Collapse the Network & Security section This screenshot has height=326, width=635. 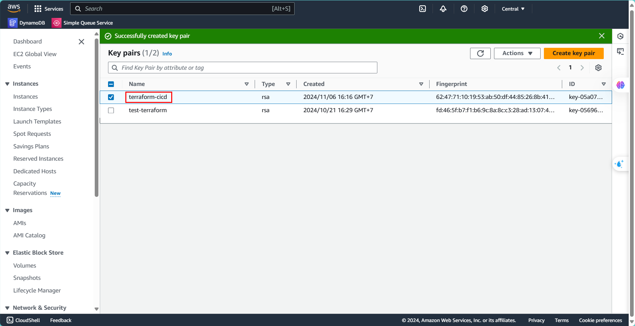7,308
